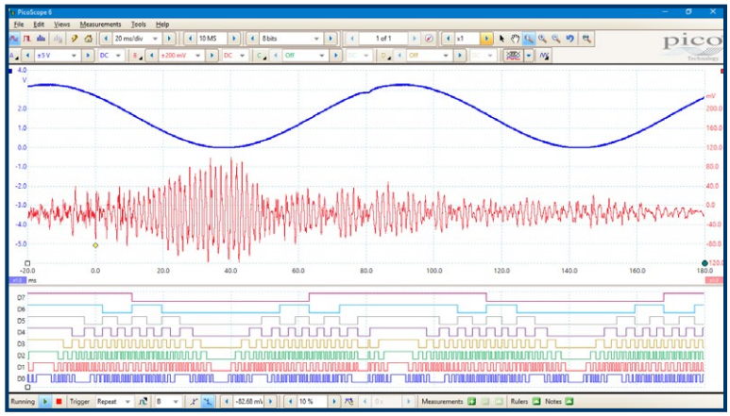This screenshot has width=730, height=416.
Task: Select the normal pointer tool
Action: coord(501,39)
